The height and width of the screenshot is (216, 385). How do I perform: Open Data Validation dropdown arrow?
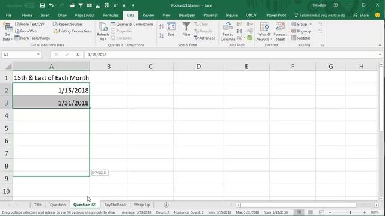pyautogui.click(x=244, y=38)
